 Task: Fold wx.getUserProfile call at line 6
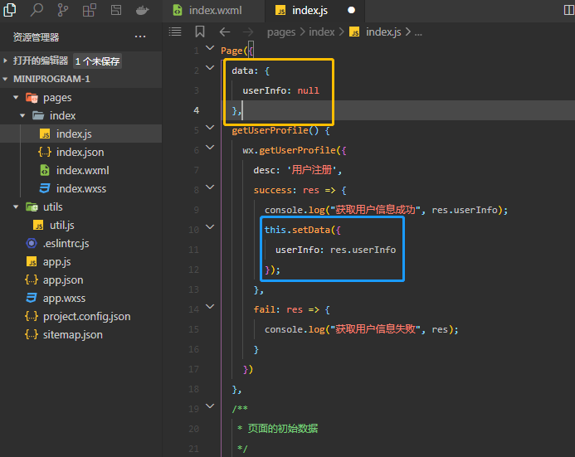coord(210,147)
